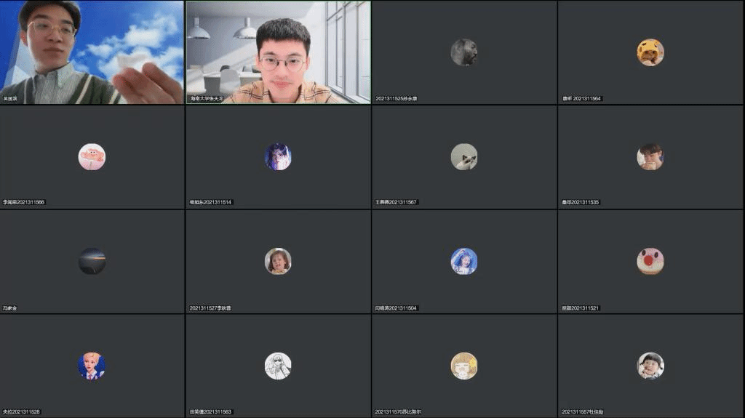Click the name label containing 2021311557
The image size is (745, 418).
point(583,412)
